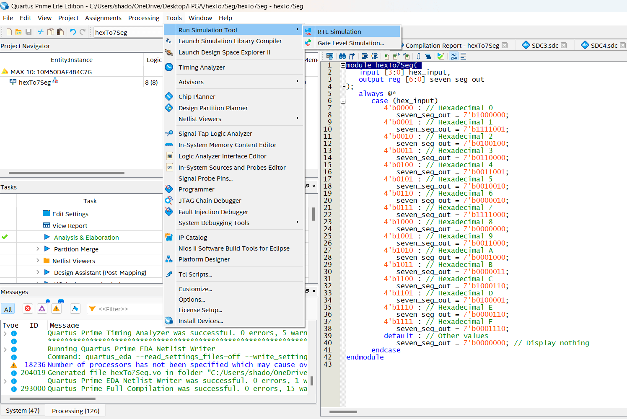Expand Design Assistant (Post-Mapping) task
The height and width of the screenshot is (419, 627).
pyautogui.click(x=38, y=272)
